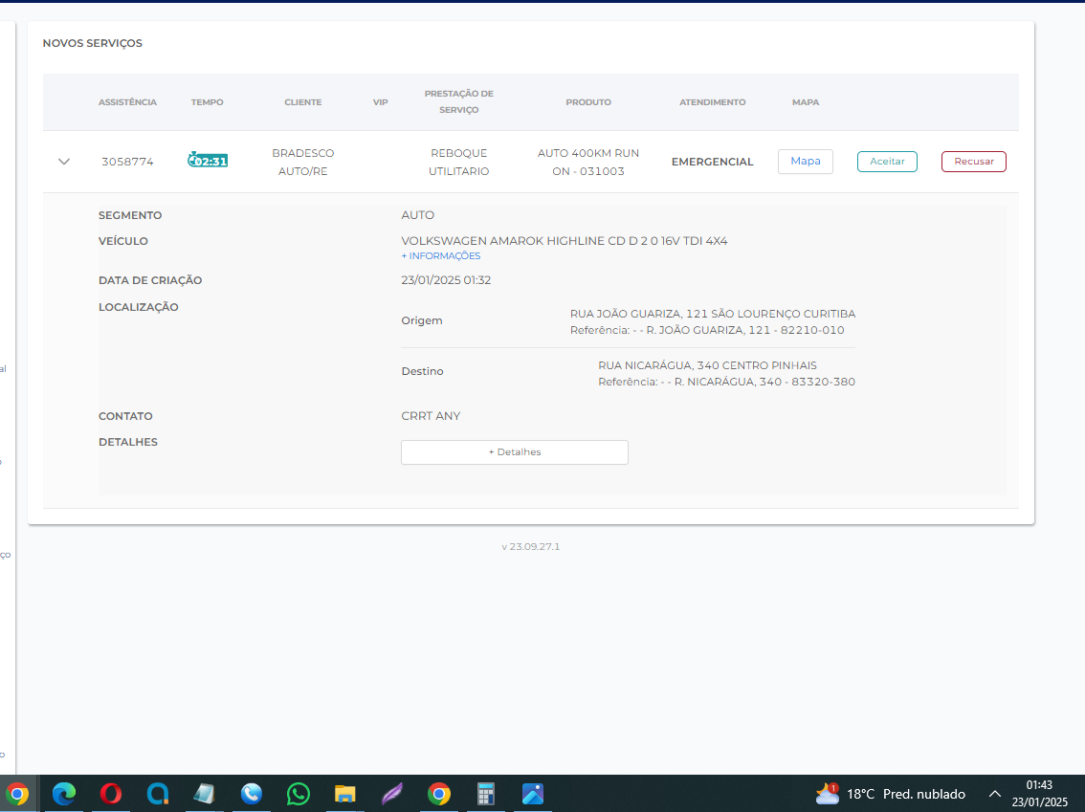This screenshot has height=812, width=1085.
Task: Open the Calculator app in taskbar
Action: (486, 794)
